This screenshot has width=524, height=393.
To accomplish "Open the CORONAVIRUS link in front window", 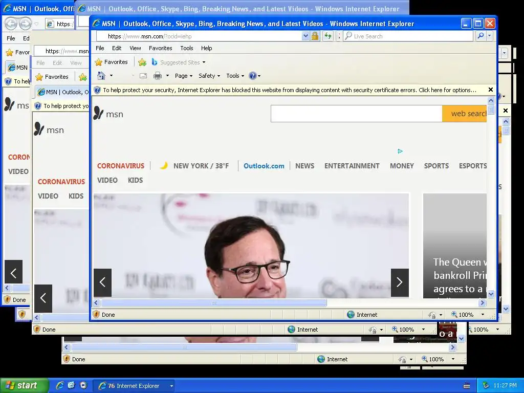I will tap(121, 166).
